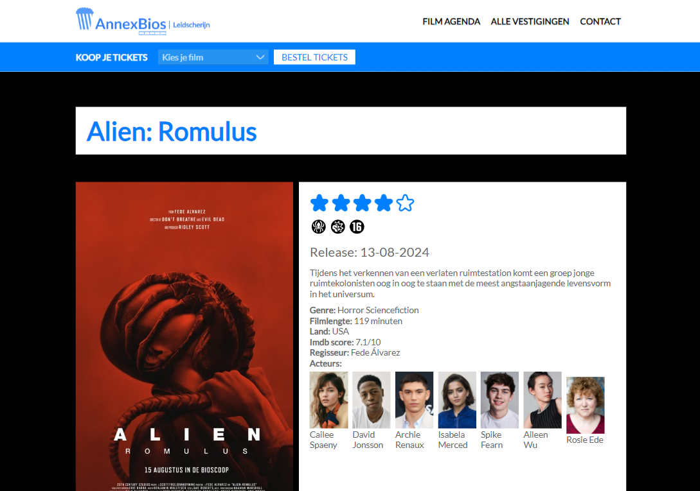Click the first filled rating star
Screen dimensions: 700x491
(x=319, y=203)
